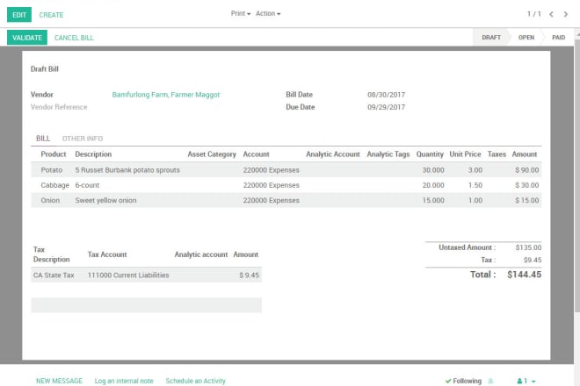Click the unit price 1.50 cell
580x386 pixels.
point(475,185)
